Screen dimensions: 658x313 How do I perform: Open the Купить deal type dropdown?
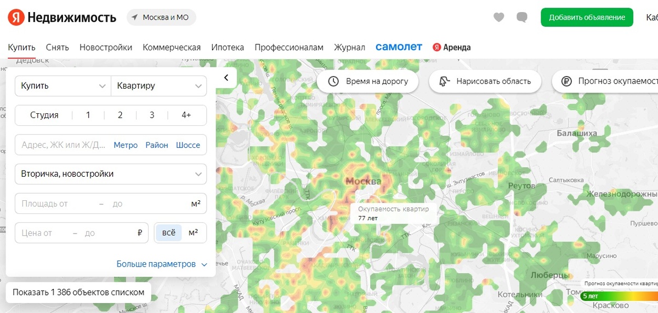(63, 86)
